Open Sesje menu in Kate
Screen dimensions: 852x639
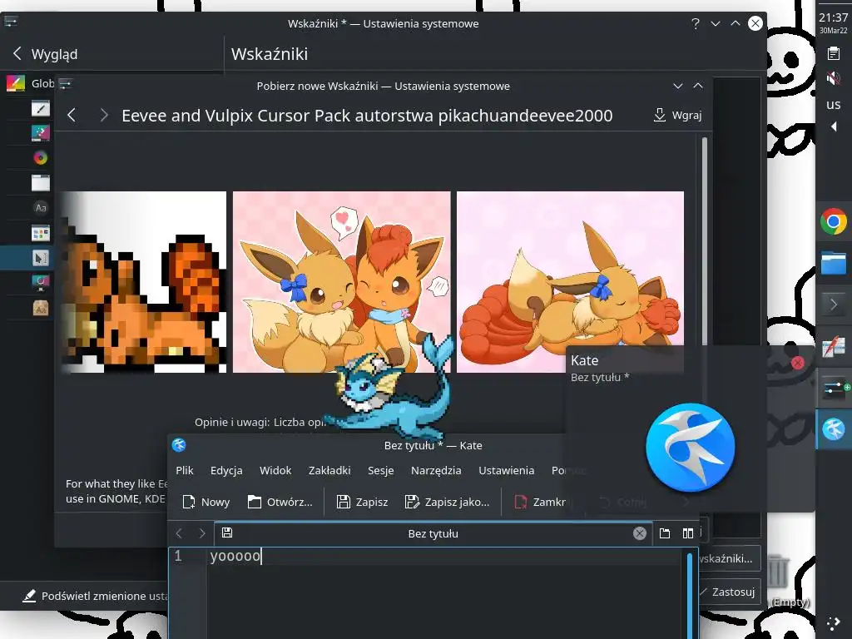coord(380,471)
